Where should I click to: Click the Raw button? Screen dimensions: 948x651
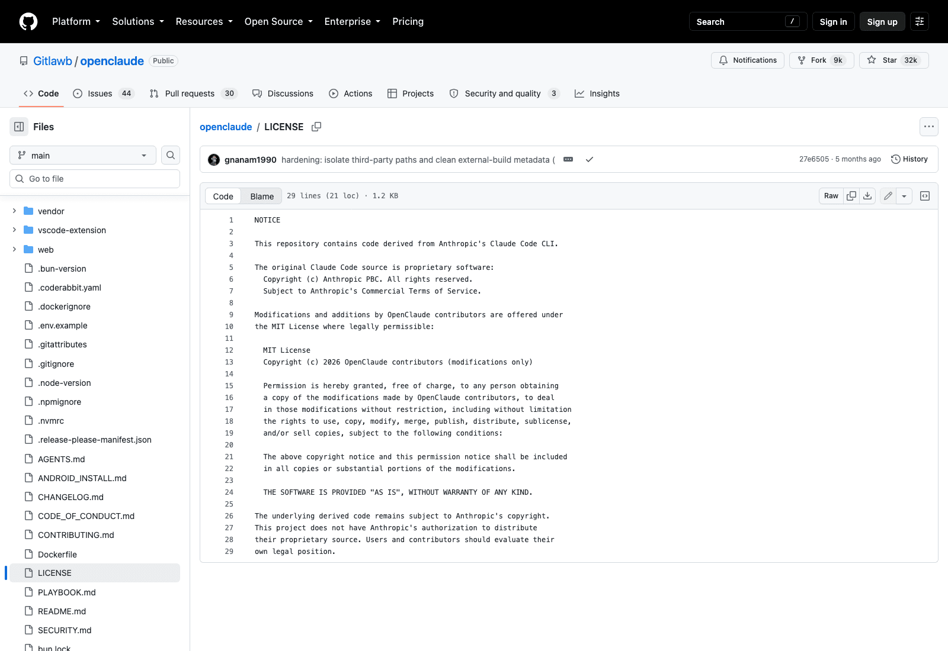831,196
